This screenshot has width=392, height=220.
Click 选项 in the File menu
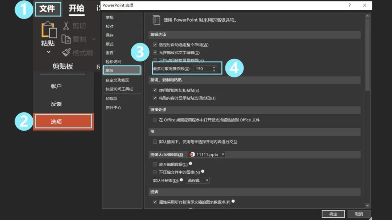[x=64, y=121]
